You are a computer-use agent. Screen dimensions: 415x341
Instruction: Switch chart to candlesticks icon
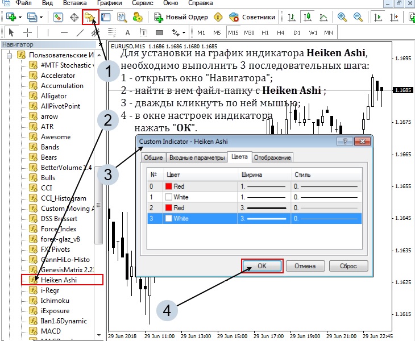coord(308,18)
